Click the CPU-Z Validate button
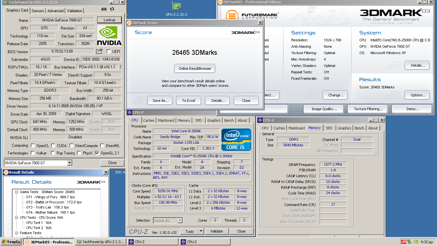437x246 pixels. (217, 231)
